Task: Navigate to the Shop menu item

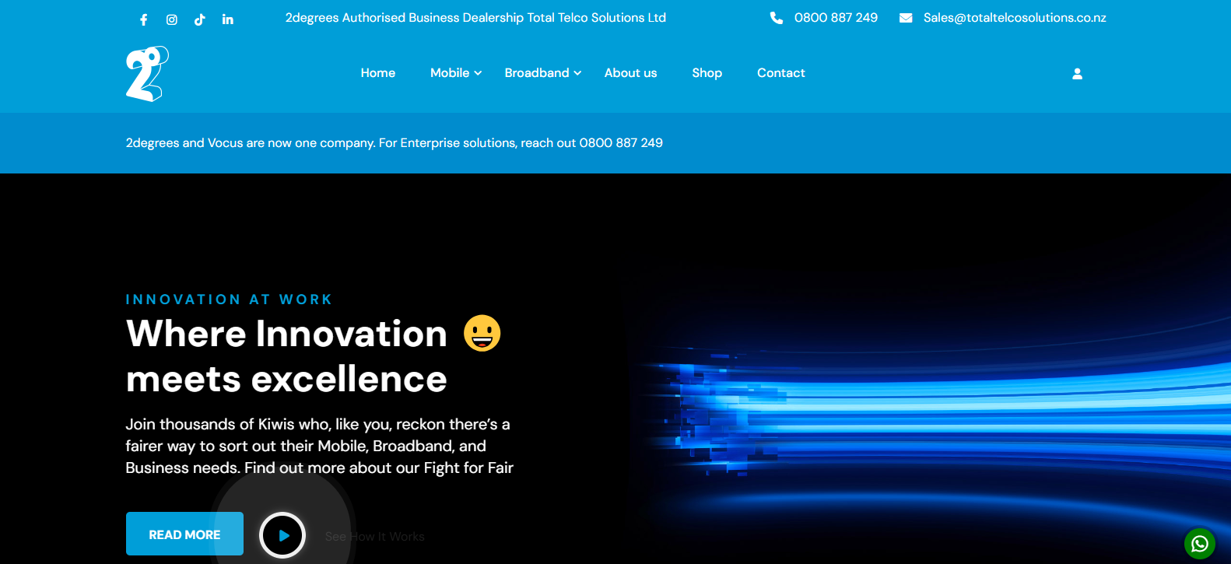Action: point(707,73)
